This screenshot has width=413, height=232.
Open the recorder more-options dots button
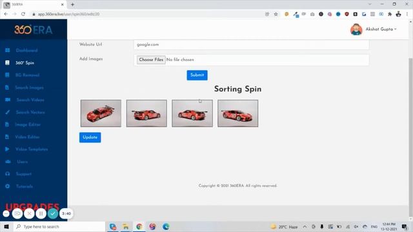6,213
